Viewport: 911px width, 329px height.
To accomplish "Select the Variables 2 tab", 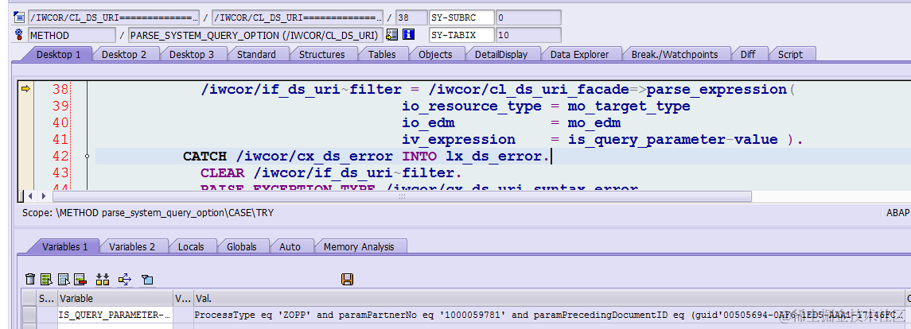I will [x=132, y=246].
